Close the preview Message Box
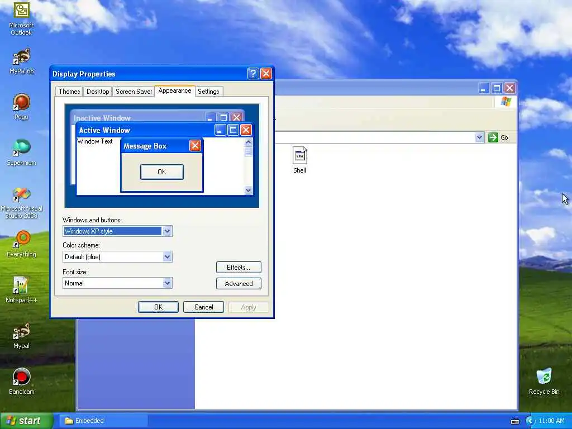Screen dimensions: 572x429 195,146
